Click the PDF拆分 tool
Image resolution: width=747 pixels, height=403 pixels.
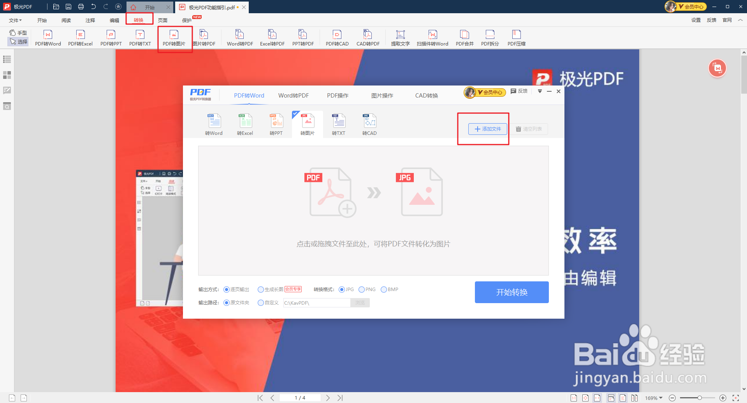490,38
